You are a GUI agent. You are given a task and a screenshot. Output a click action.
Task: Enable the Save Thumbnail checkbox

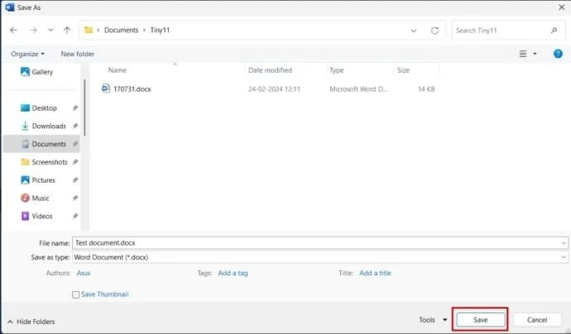(76, 294)
